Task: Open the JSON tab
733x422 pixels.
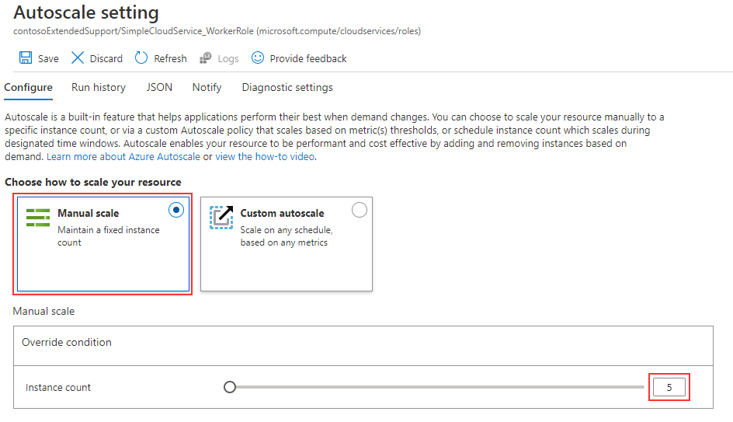Action: [x=159, y=88]
